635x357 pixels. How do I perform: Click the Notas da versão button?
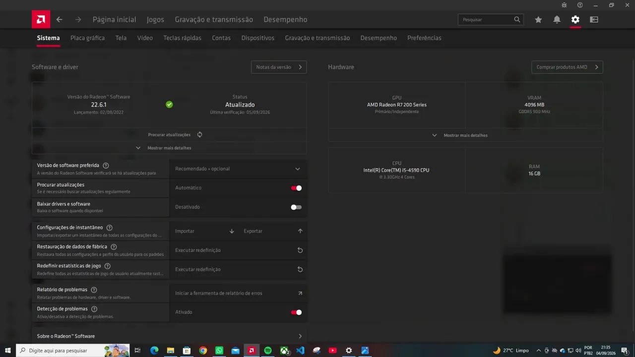(x=279, y=67)
